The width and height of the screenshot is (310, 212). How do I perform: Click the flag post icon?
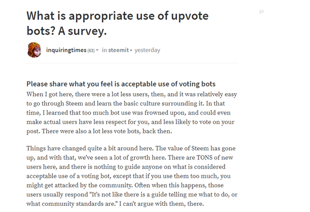point(262,12)
